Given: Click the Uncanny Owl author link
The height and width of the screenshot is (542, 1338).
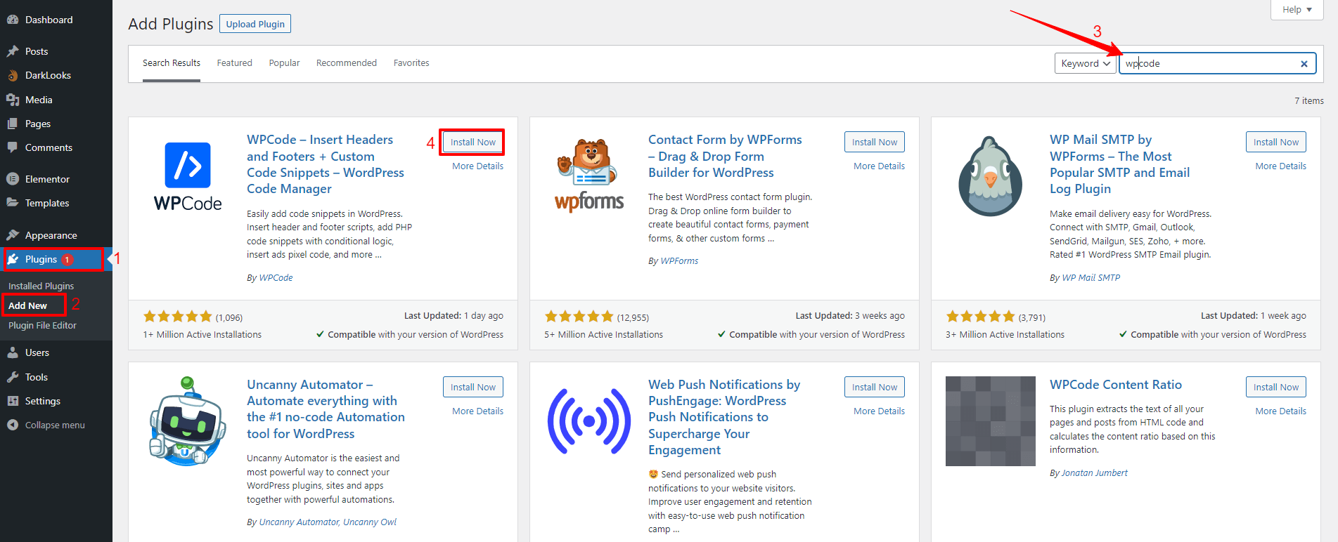Looking at the screenshot, I should pos(370,522).
